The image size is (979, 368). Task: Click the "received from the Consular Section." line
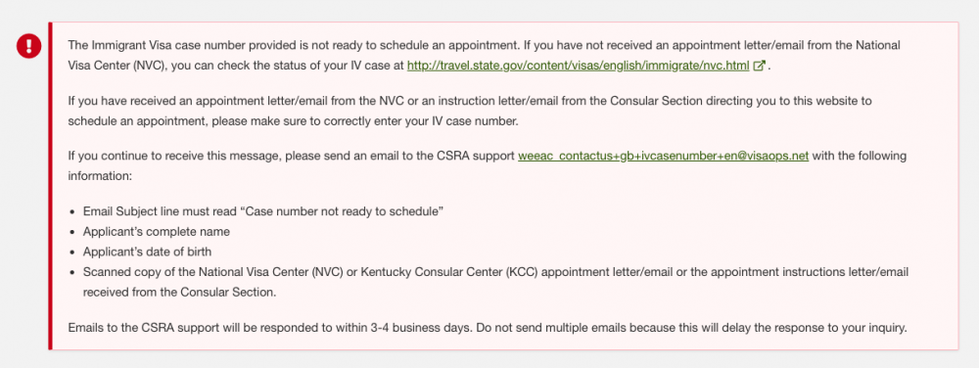tap(178, 293)
